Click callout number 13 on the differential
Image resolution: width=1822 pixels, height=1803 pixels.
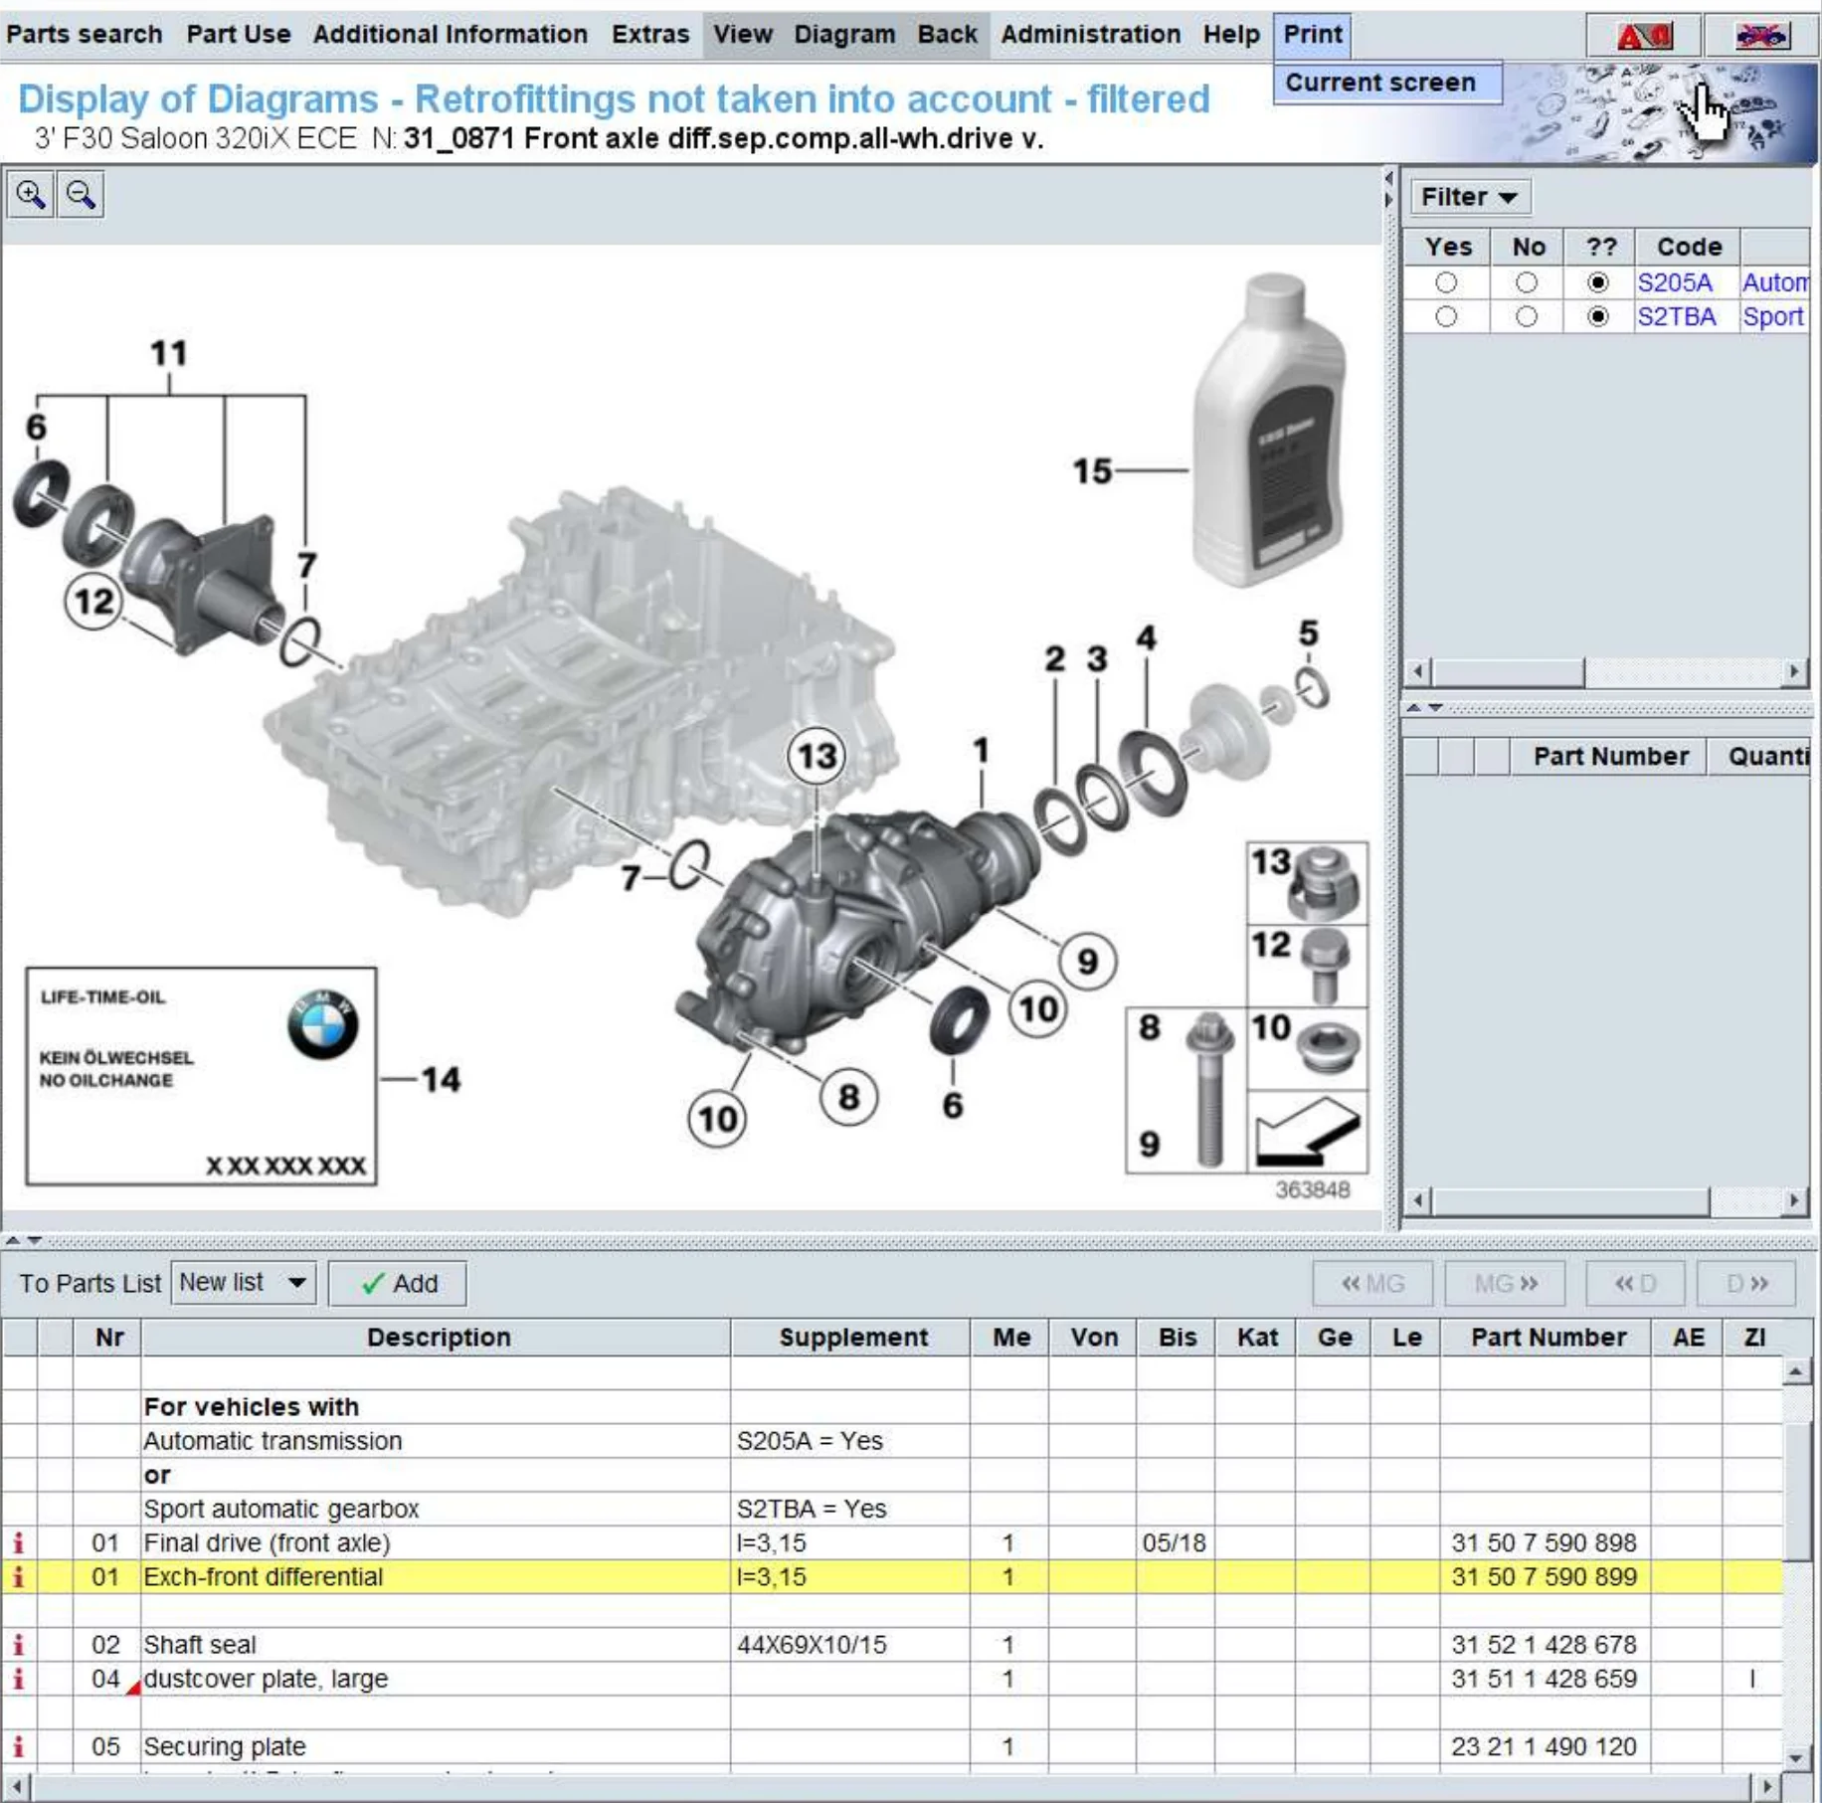pyautogui.click(x=816, y=756)
